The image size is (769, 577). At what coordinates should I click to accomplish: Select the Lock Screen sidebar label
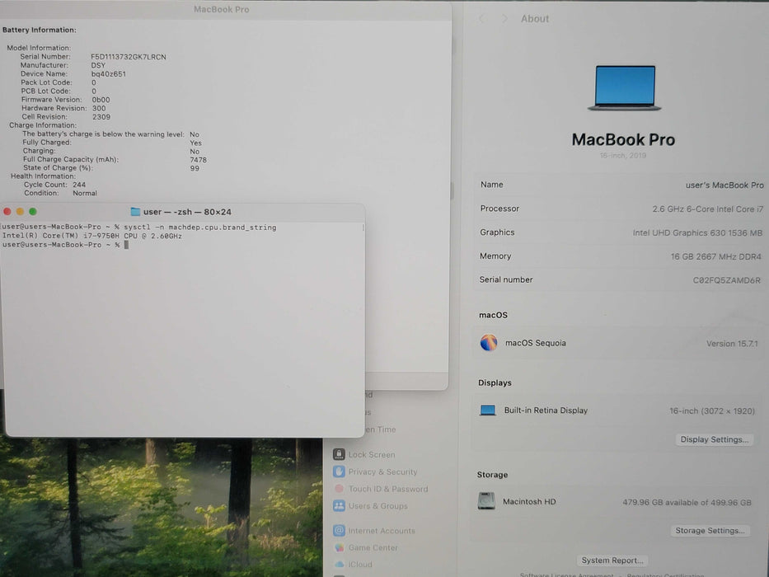click(371, 455)
